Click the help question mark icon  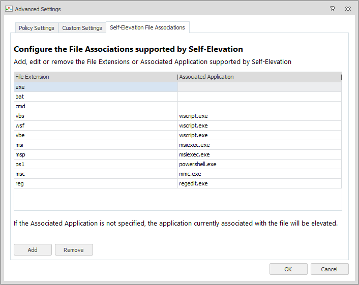(x=332, y=9)
